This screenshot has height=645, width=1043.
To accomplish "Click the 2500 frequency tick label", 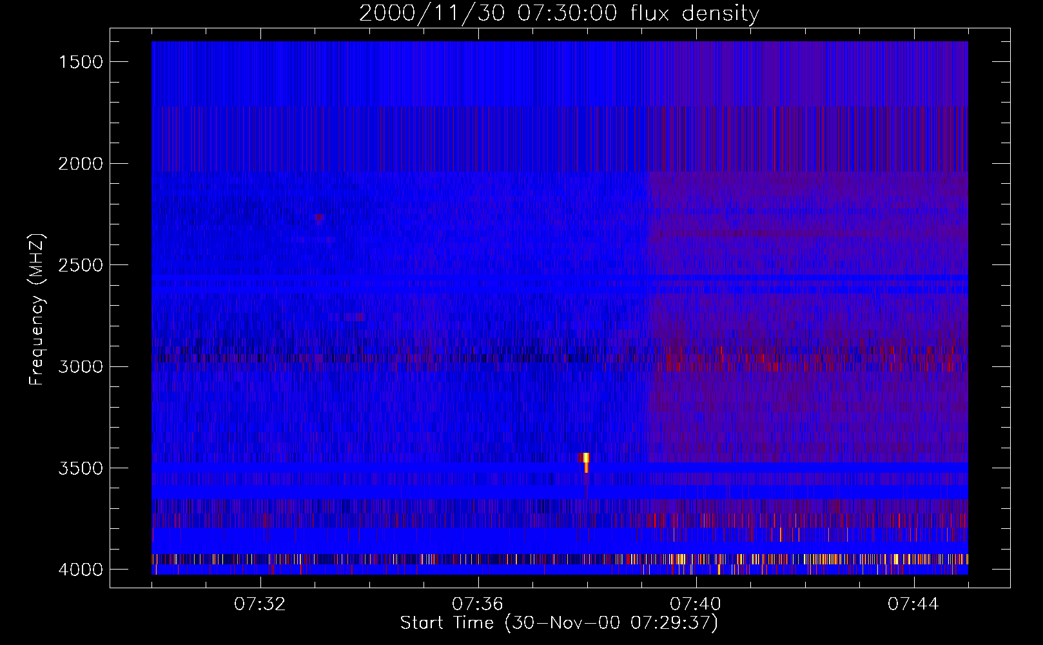I will tap(81, 265).
